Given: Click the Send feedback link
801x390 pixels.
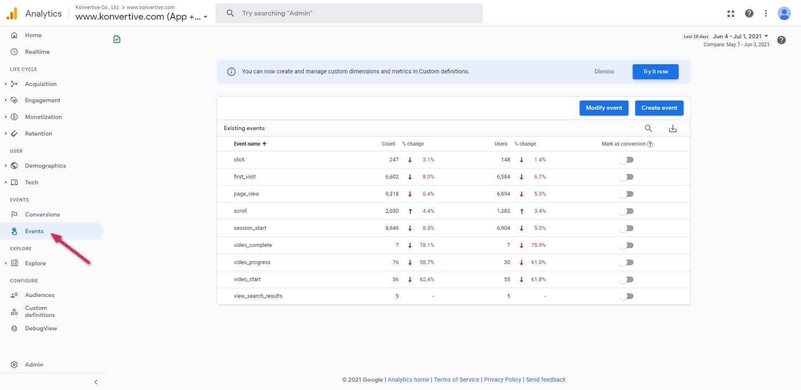Looking at the screenshot, I should coord(545,380).
